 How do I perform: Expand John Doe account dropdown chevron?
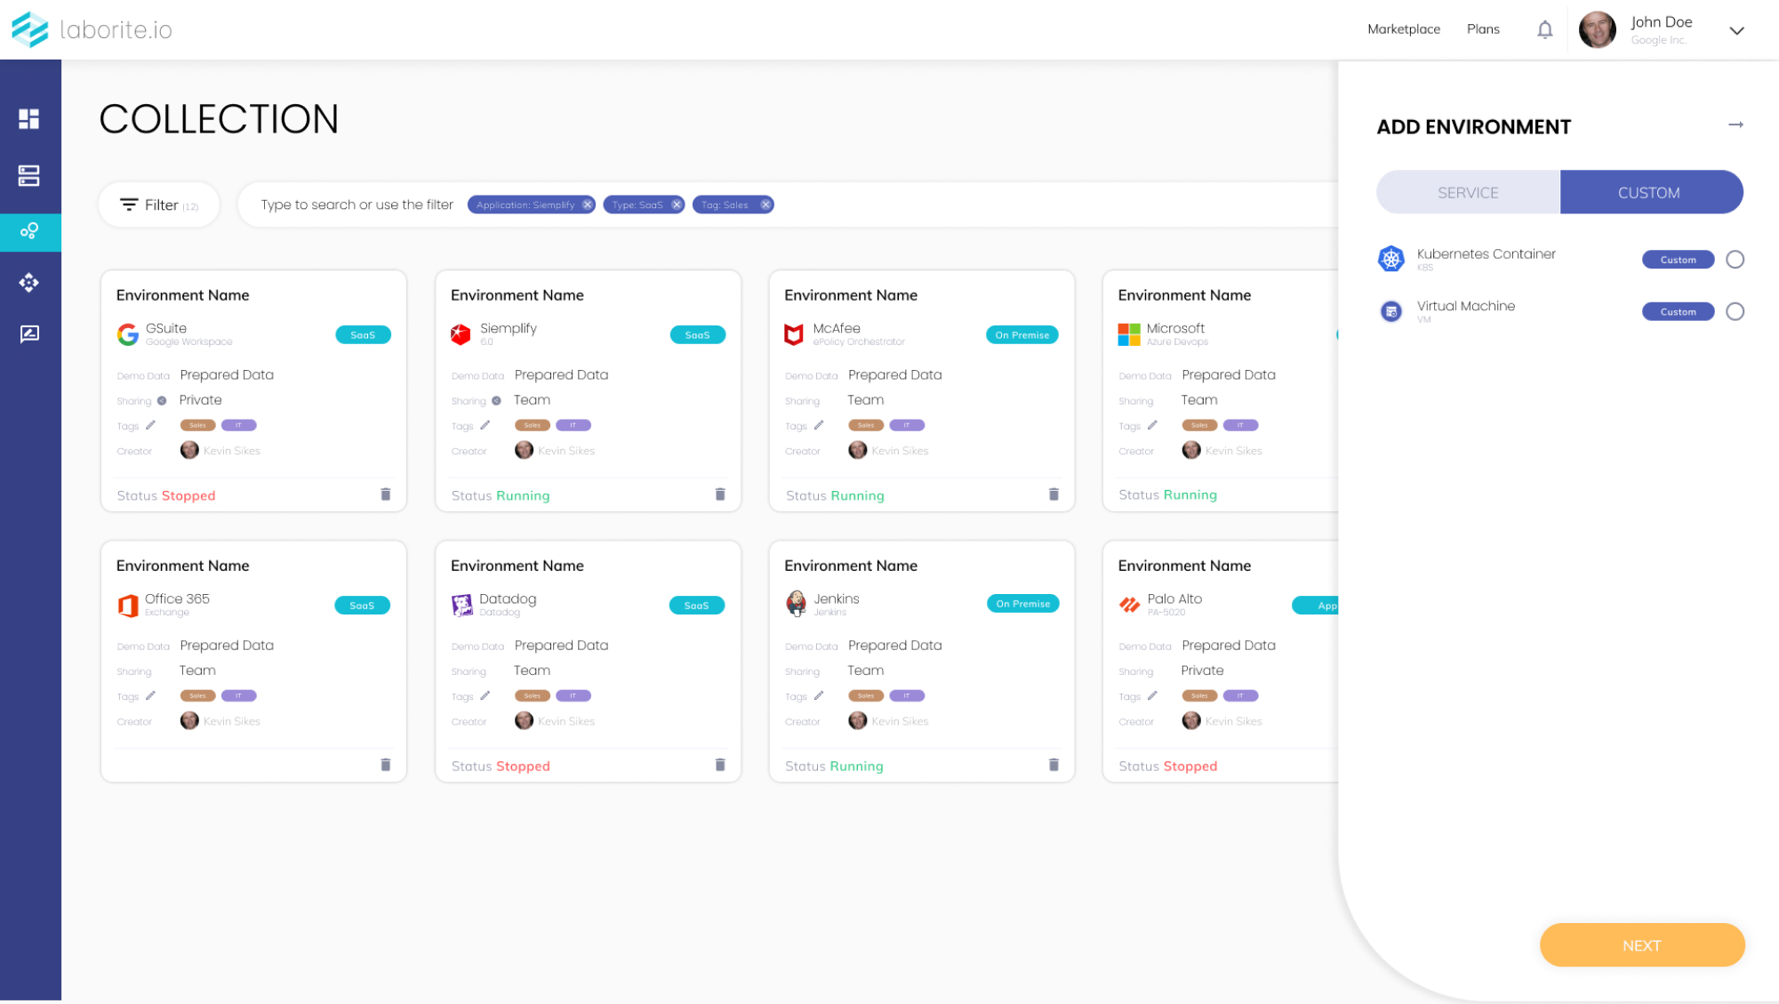[x=1736, y=30]
